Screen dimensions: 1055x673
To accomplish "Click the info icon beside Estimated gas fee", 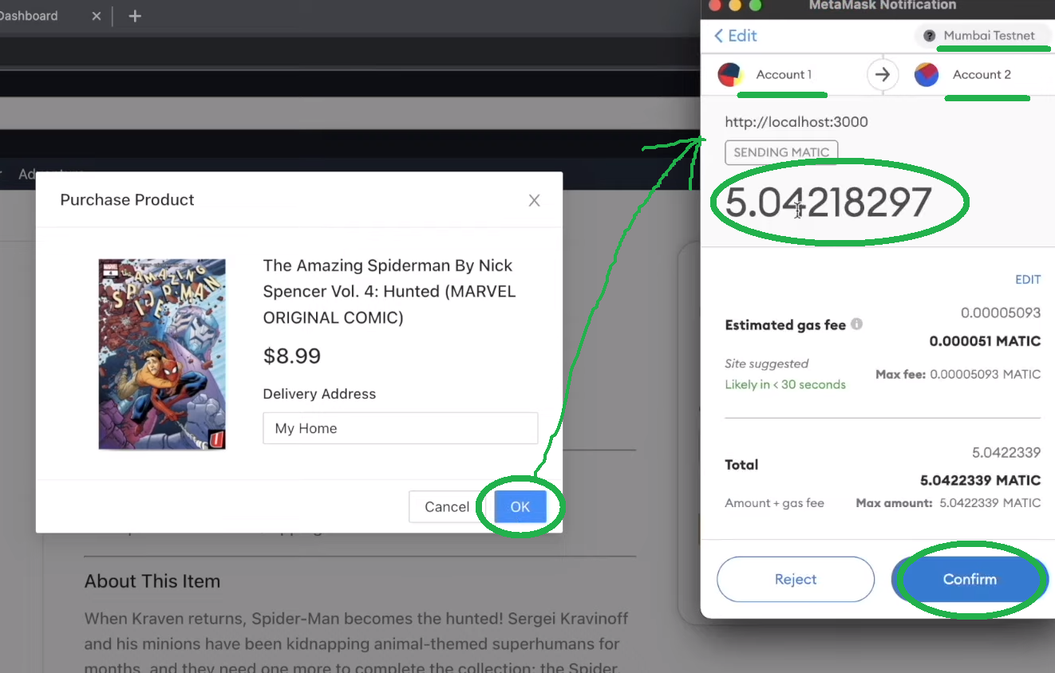I will tap(856, 325).
